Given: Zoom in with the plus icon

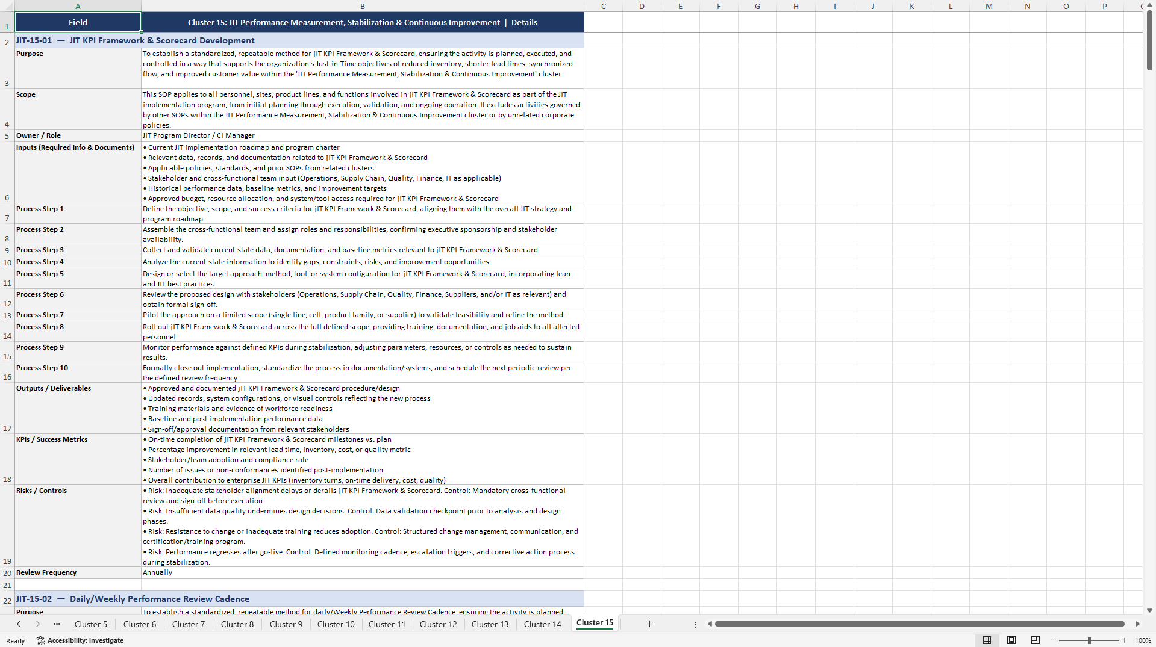Looking at the screenshot, I should coord(1124,640).
